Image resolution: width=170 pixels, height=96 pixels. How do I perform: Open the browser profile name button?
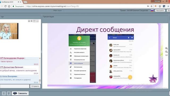click(x=156, y=1)
